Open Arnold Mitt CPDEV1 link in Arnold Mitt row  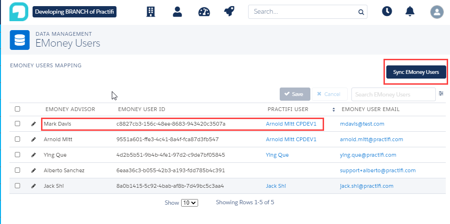[291, 139]
